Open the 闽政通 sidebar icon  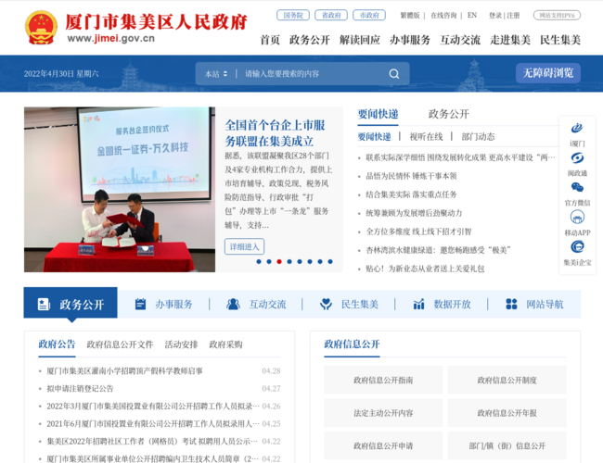(x=577, y=158)
